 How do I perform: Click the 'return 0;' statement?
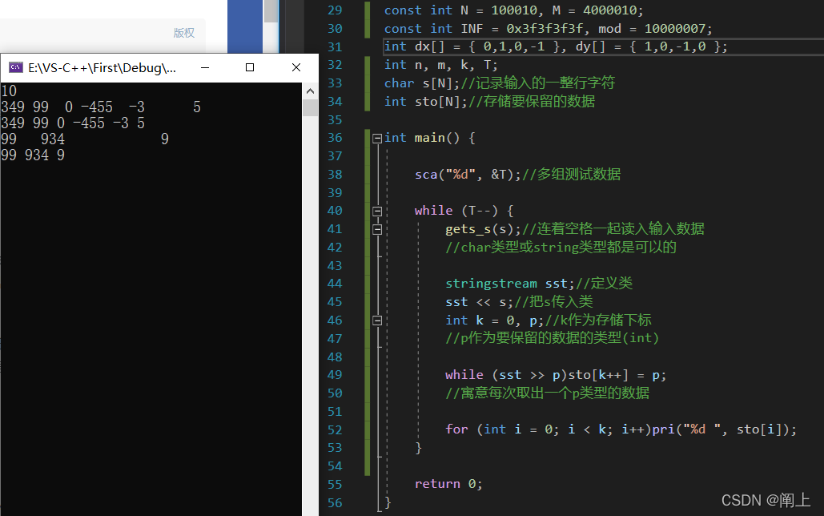[x=448, y=484]
